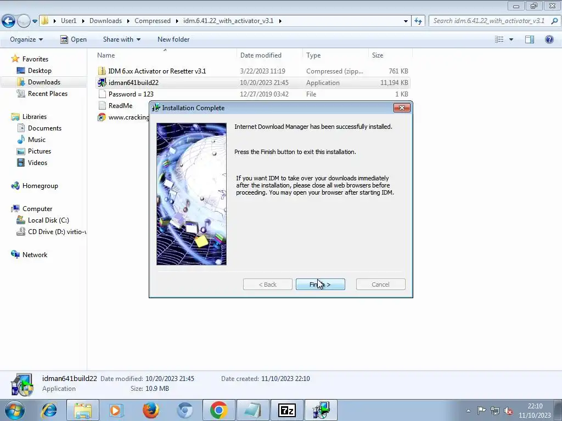This screenshot has height=421, width=562.
Task: Select the www.cracking shortcut file
Action: pos(122,117)
